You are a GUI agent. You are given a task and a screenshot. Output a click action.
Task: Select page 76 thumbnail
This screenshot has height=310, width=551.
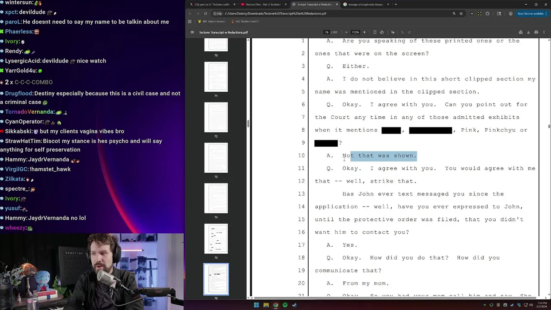click(x=216, y=279)
